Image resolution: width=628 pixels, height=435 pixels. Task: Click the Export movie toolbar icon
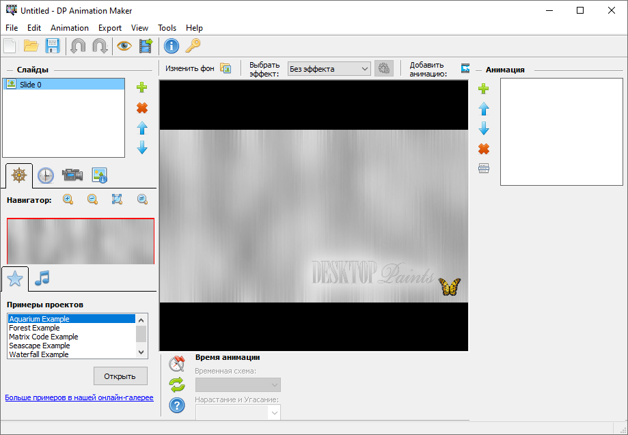pos(145,46)
